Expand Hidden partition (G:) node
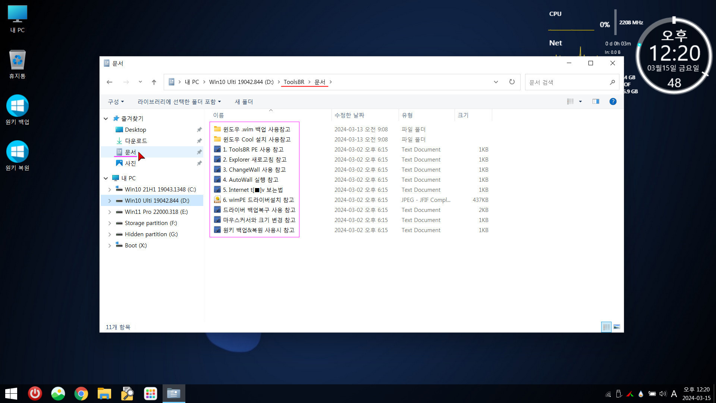 (110, 234)
